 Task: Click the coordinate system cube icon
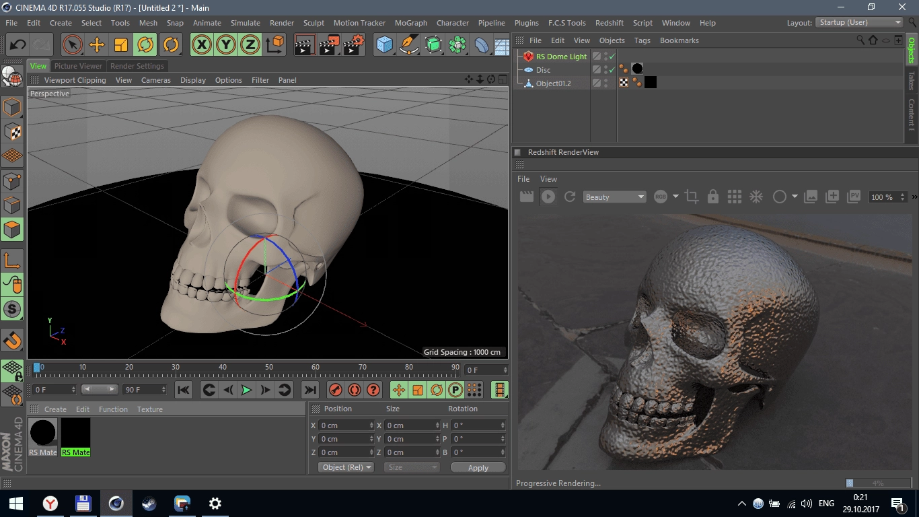pyautogui.click(x=275, y=45)
